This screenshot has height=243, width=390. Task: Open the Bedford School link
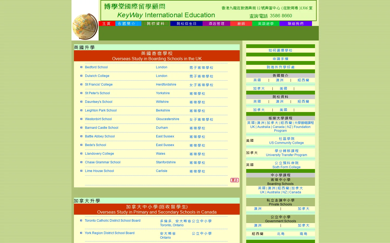[96, 67]
